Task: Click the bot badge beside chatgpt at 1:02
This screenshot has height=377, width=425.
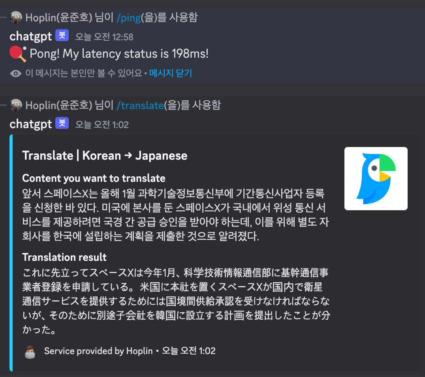Action: [x=62, y=123]
